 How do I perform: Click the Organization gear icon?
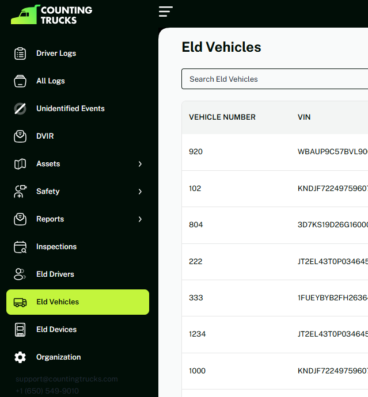point(20,357)
